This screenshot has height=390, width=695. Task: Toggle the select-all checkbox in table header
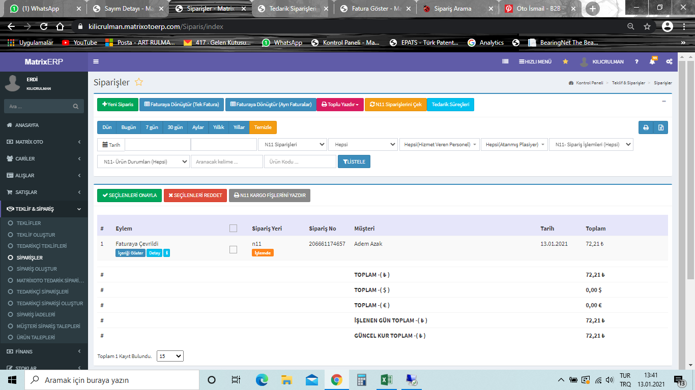[233, 229]
